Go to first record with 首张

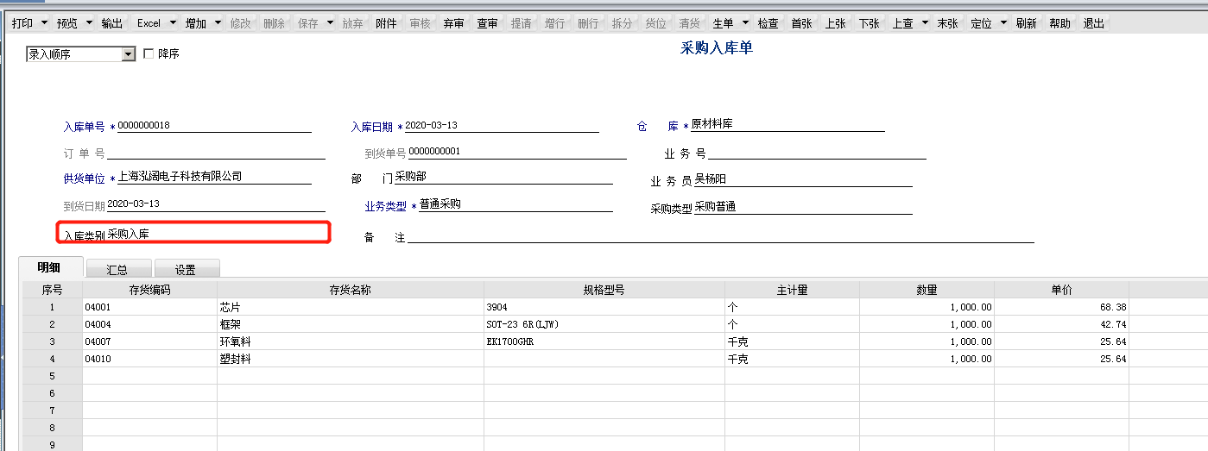(801, 24)
